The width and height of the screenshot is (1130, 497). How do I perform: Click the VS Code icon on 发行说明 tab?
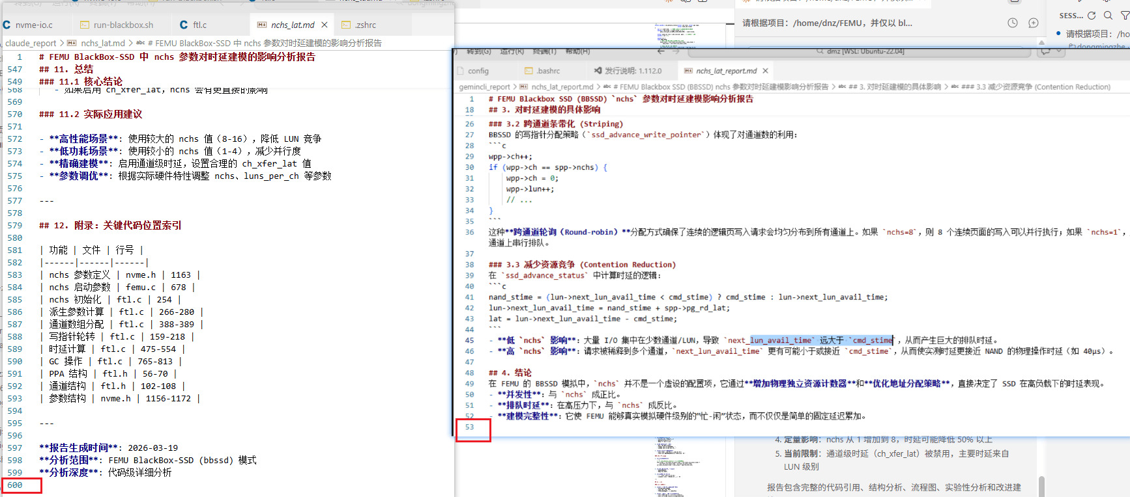(x=598, y=71)
